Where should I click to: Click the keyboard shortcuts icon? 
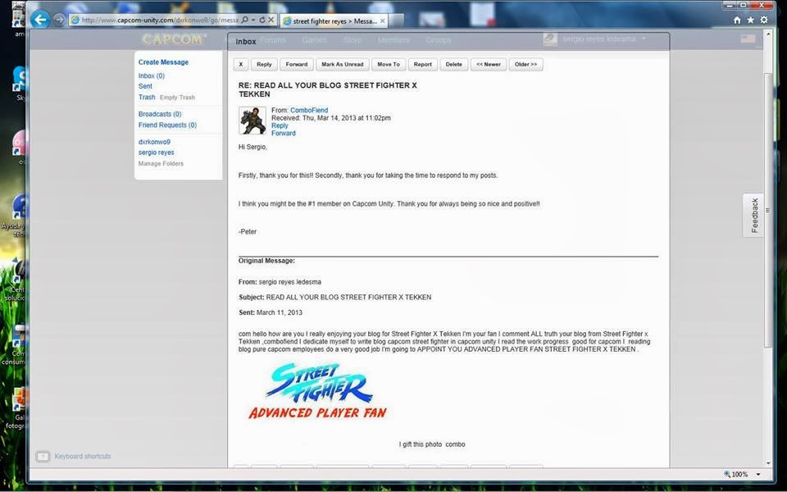tap(43, 457)
